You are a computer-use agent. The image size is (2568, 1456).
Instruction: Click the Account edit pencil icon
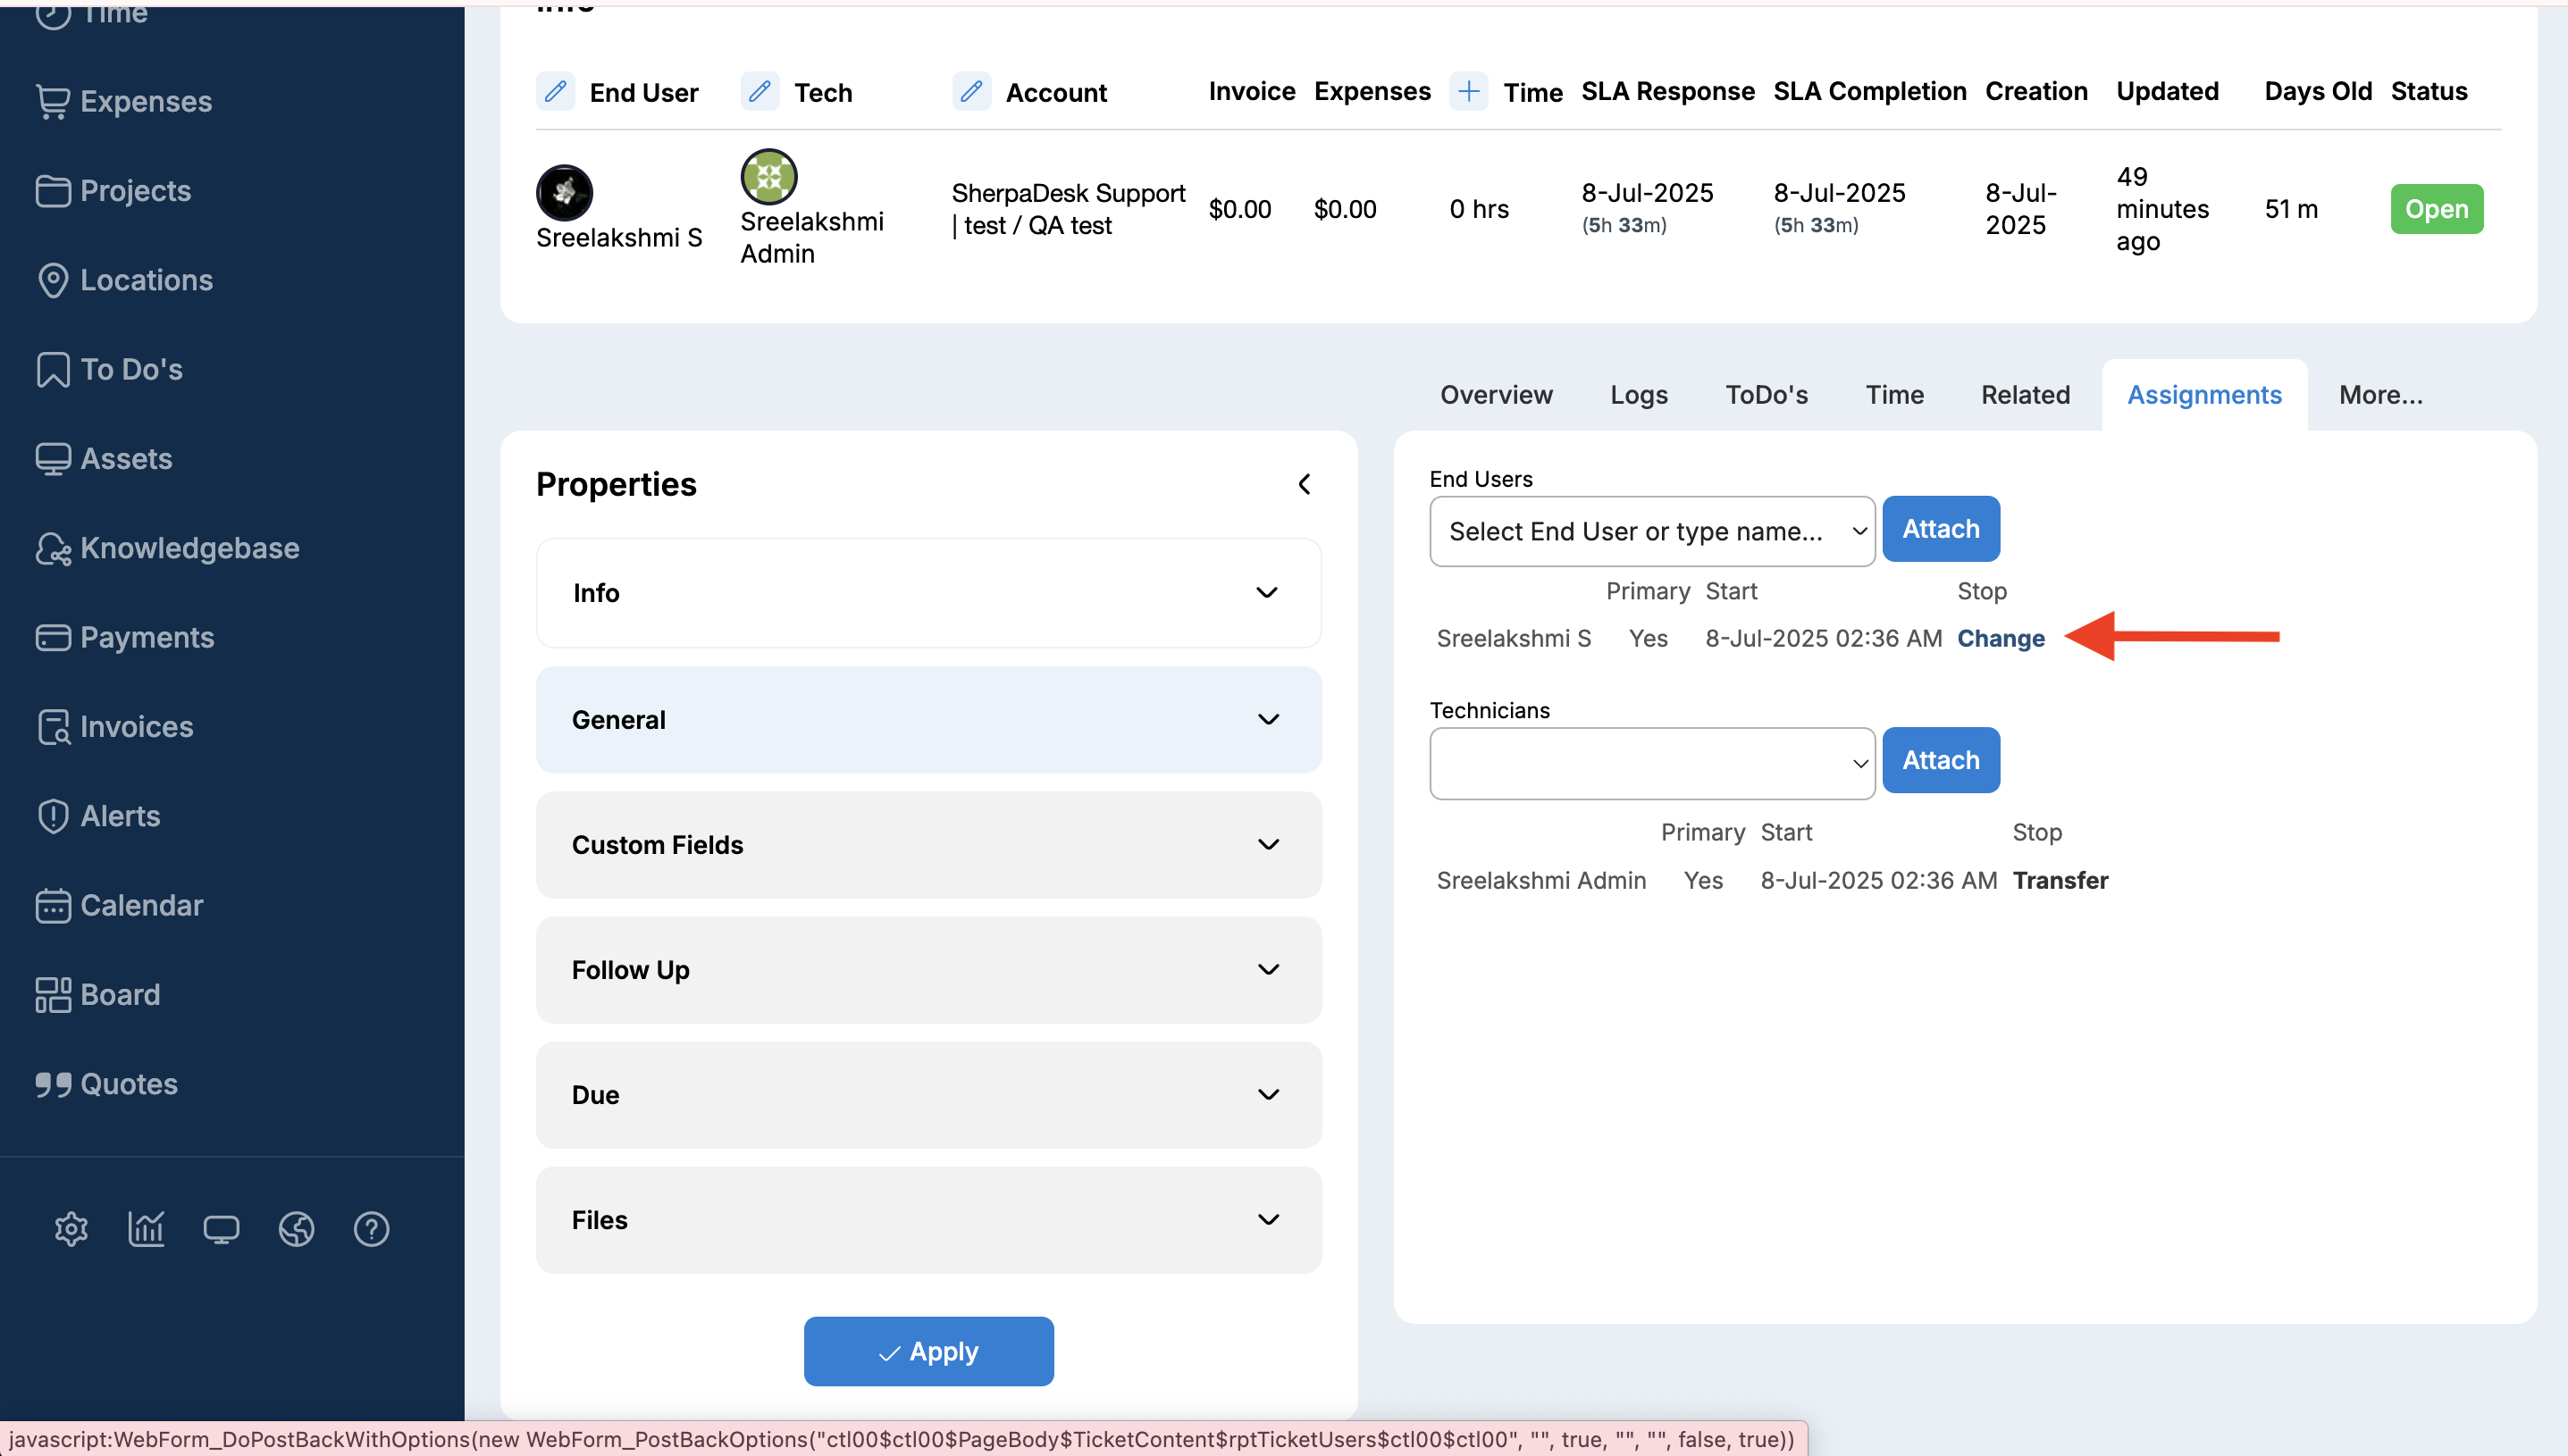pyautogui.click(x=971, y=92)
